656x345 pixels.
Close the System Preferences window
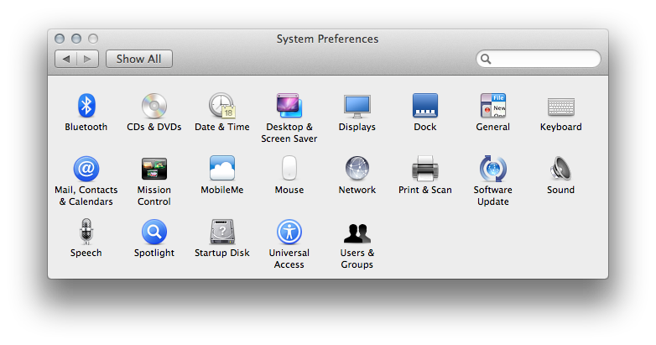point(60,39)
